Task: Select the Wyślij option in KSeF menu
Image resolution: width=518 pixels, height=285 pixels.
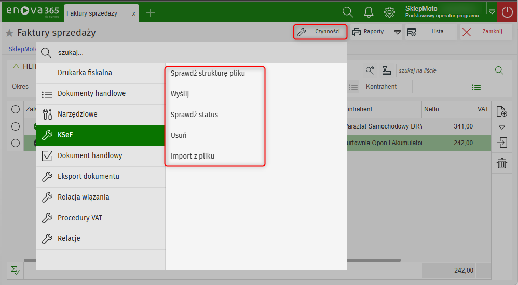Action: (180, 94)
